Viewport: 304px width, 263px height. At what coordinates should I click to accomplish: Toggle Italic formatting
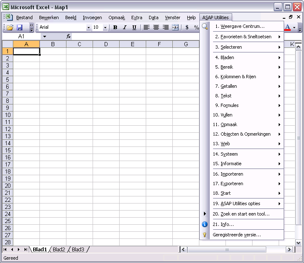pos(125,27)
